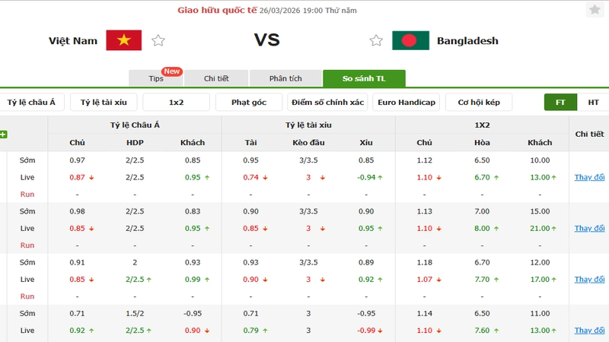This screenshot has width=609, height=342.
Task: Select the Euro Handicap filter
Action: coord(407,103)
